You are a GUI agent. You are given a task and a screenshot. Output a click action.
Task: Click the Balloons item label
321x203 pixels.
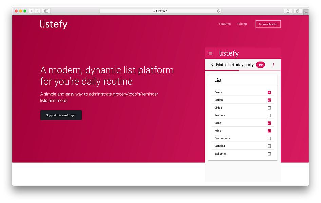click(220, 153)
